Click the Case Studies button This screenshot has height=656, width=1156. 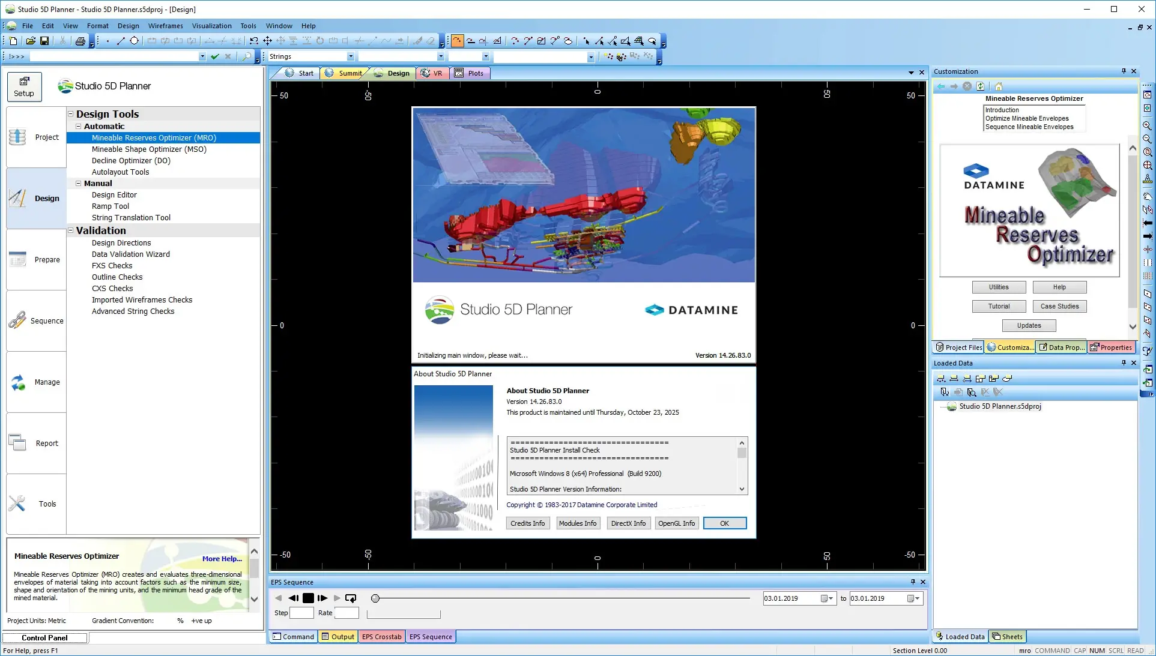(x=1060, y=306)
